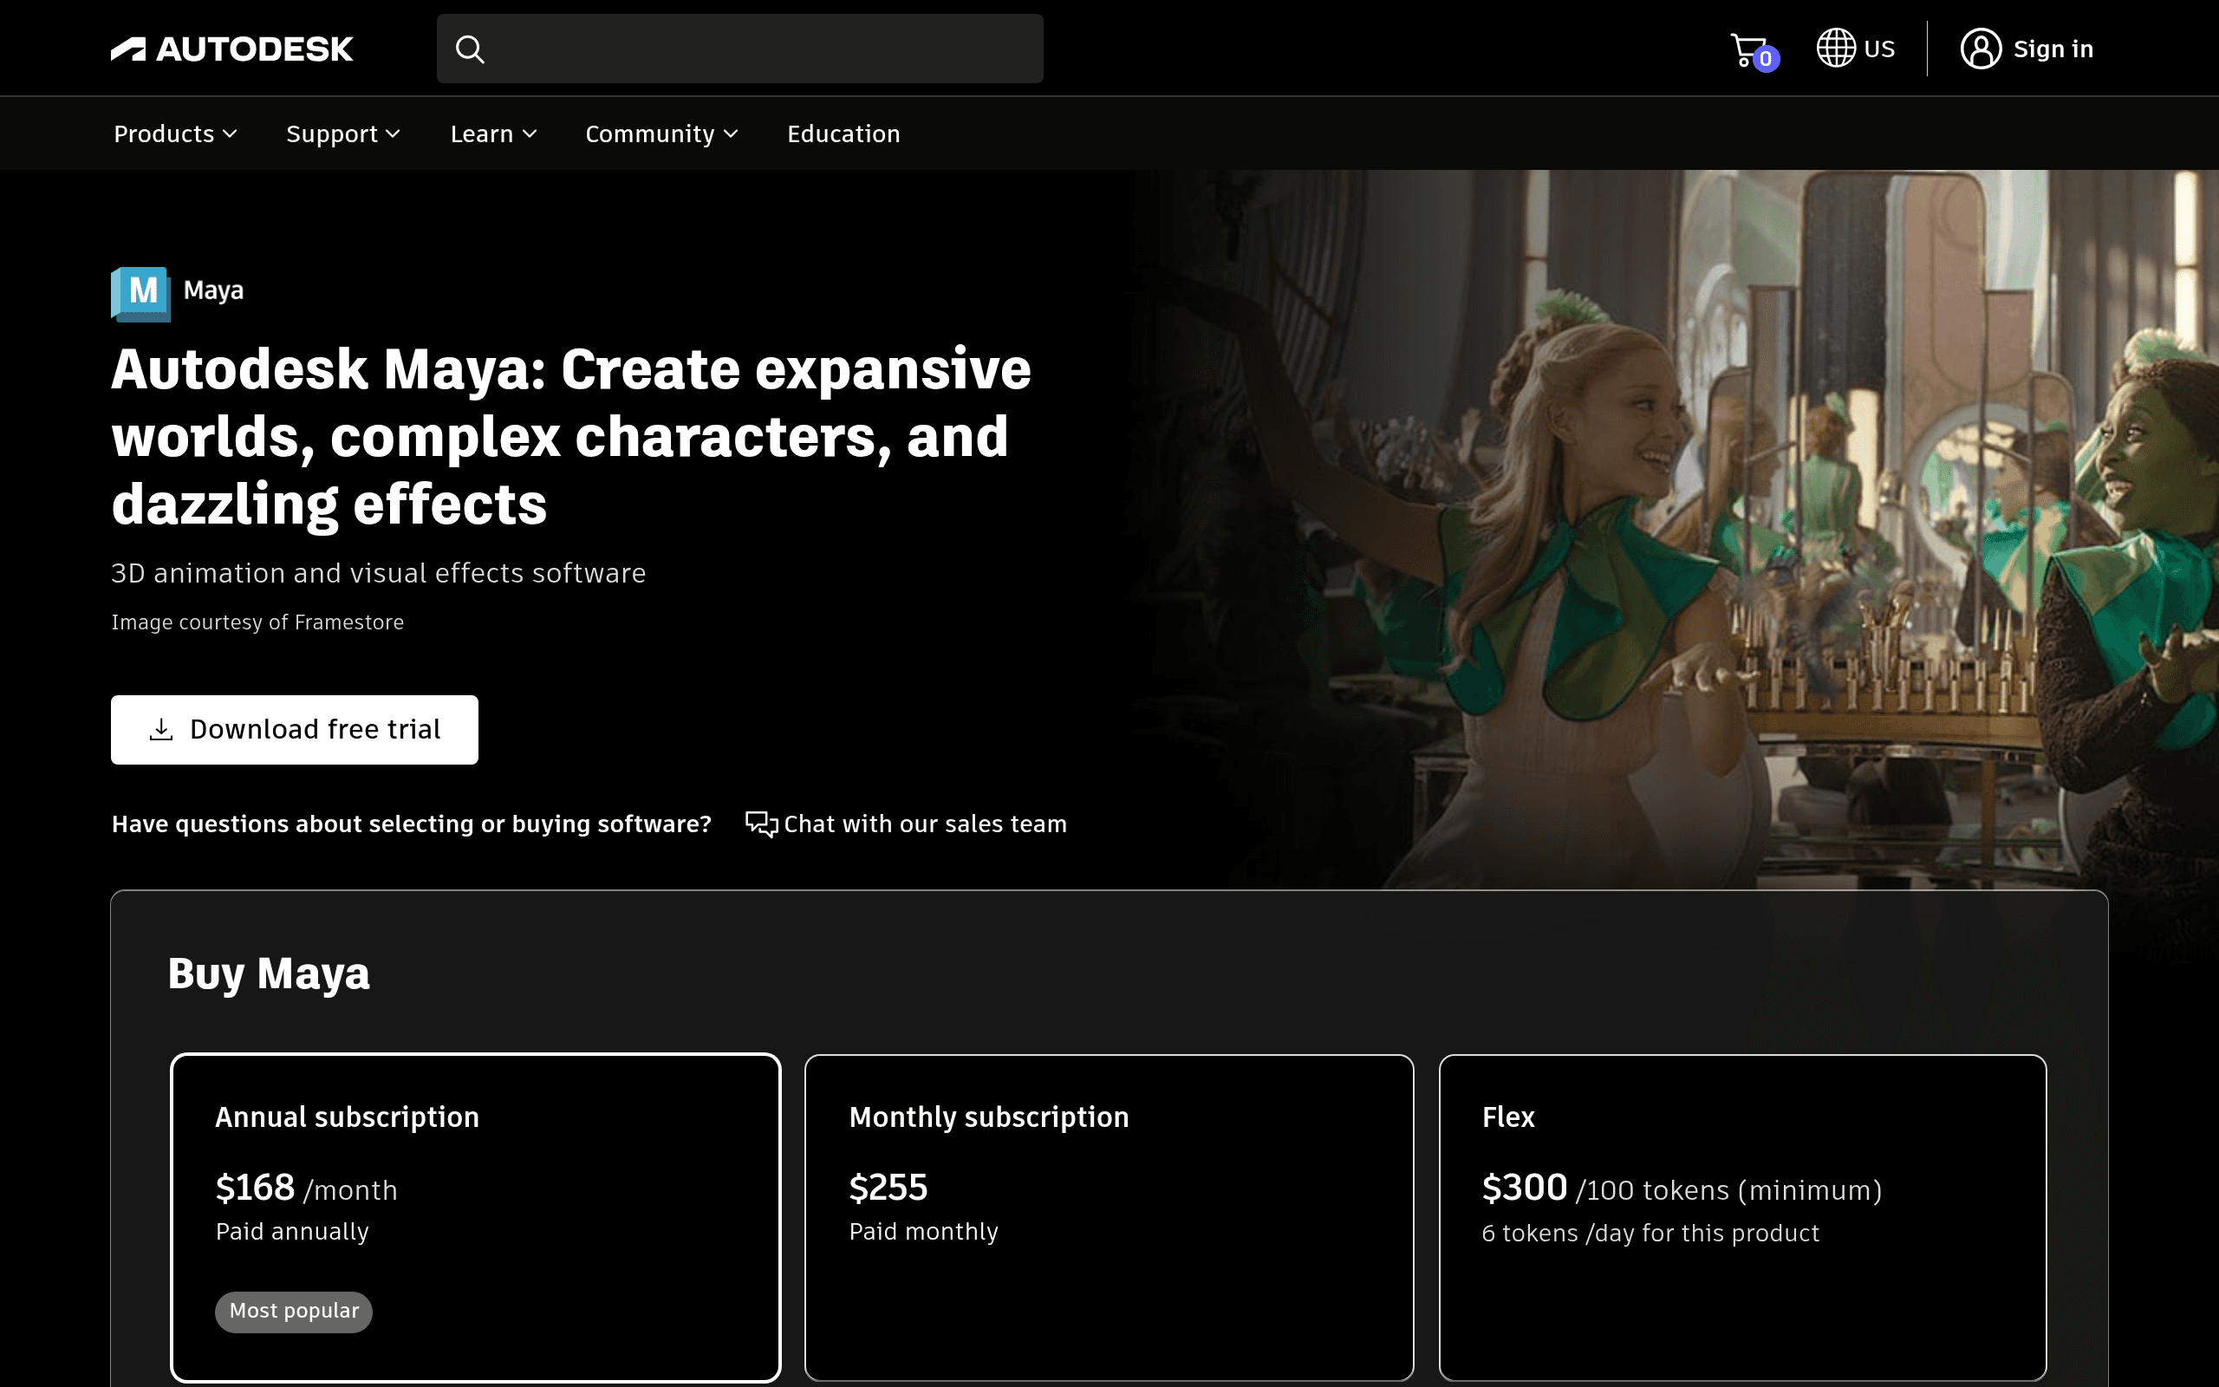The width and height of the screenshot is (2219, 1387).
Task: Click 6 tokens /day for this product
Action: pyautogui.click(x=1650, y=1233)
